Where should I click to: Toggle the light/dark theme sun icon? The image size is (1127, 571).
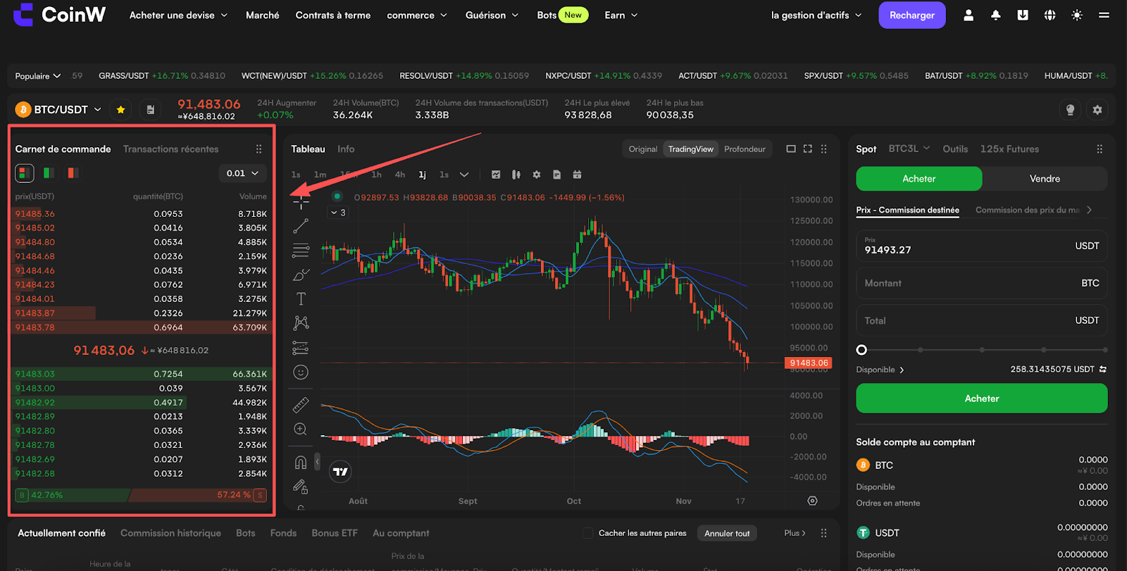[x=1077, y=15]
